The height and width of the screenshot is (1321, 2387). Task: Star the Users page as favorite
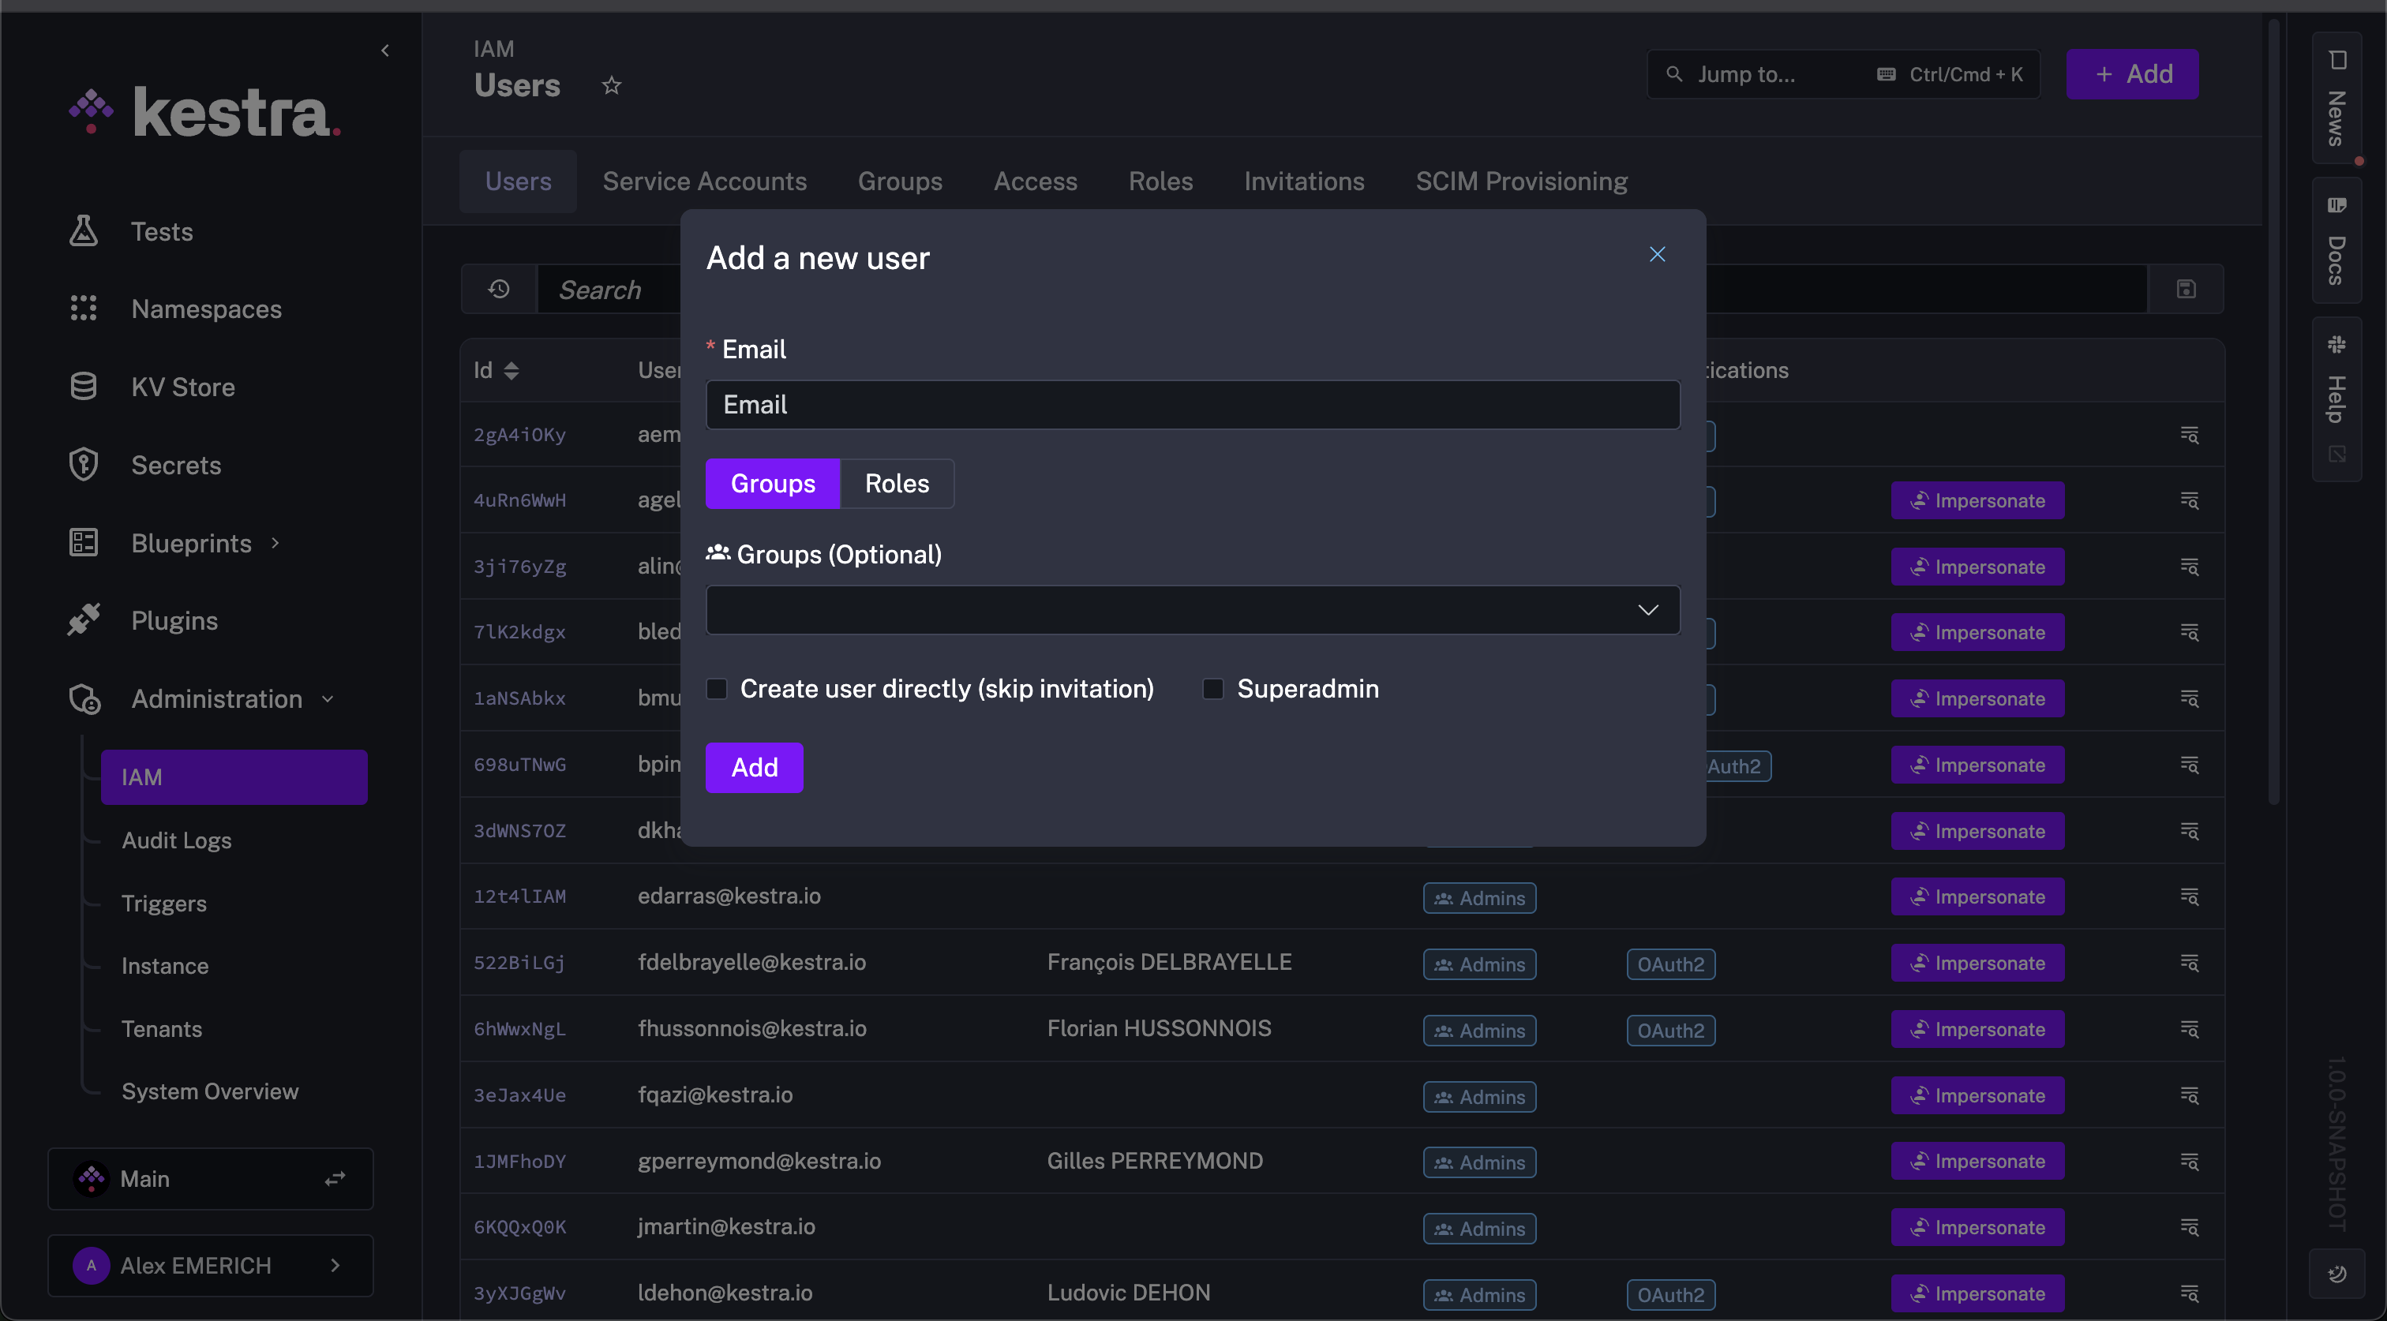[x=611, y=85]
